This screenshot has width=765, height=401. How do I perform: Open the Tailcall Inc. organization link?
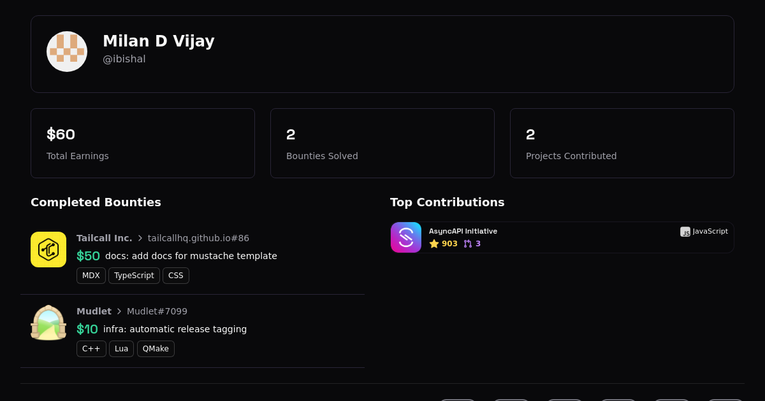coord(105,238)
